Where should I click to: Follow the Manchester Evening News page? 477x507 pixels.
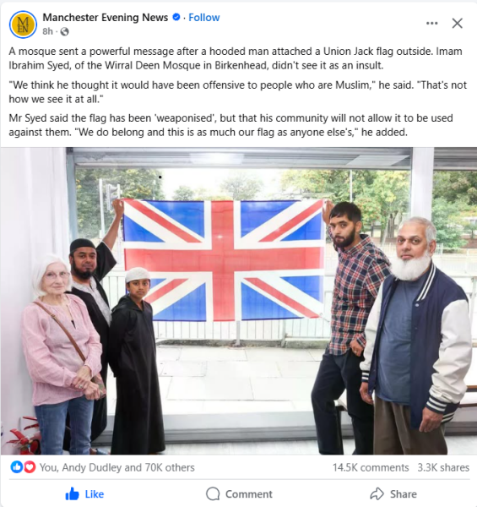(203, 18)
